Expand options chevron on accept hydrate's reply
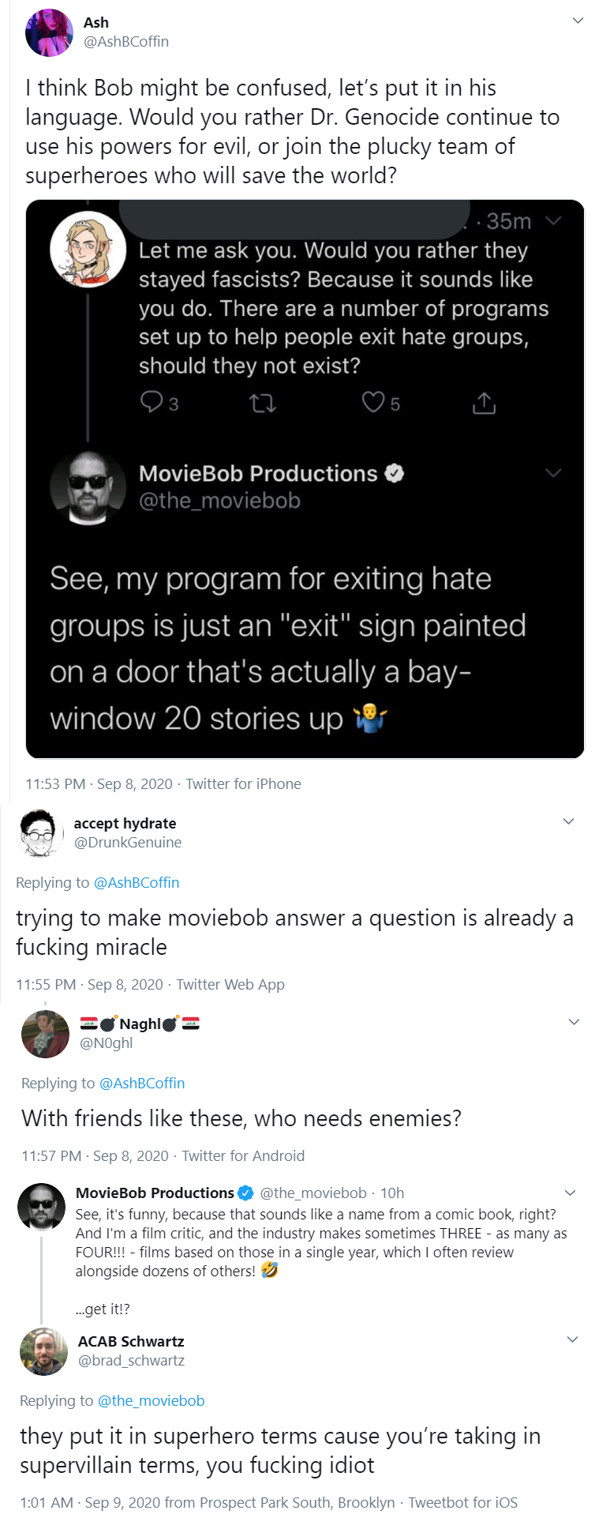The image size is (595, 1529). pos(568,821)
